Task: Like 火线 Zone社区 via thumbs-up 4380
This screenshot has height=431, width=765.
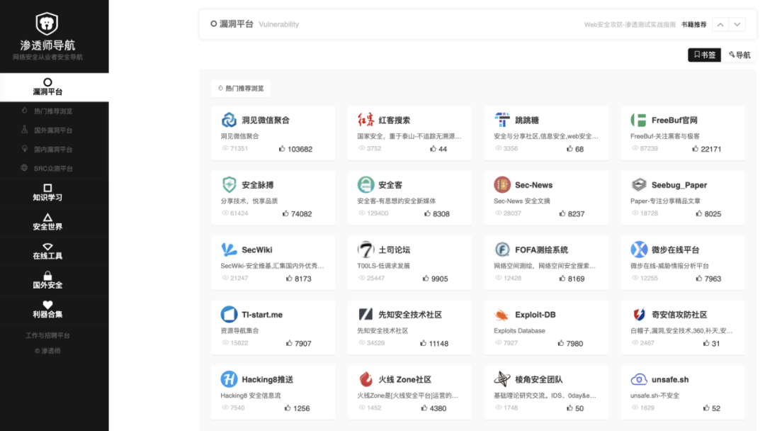Action: point(433,408)
